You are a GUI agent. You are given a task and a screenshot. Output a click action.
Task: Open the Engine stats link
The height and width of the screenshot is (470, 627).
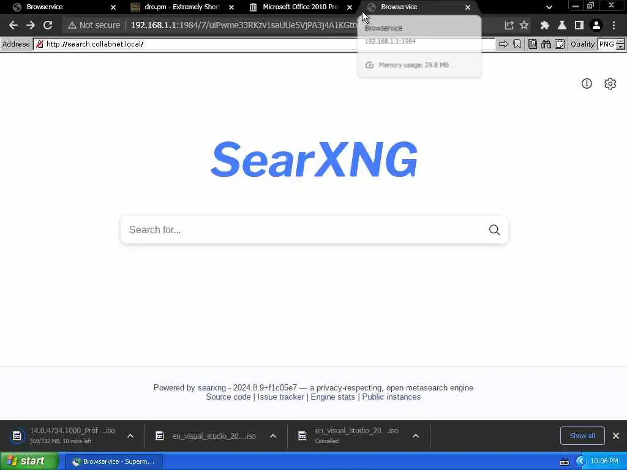(332, 397)
